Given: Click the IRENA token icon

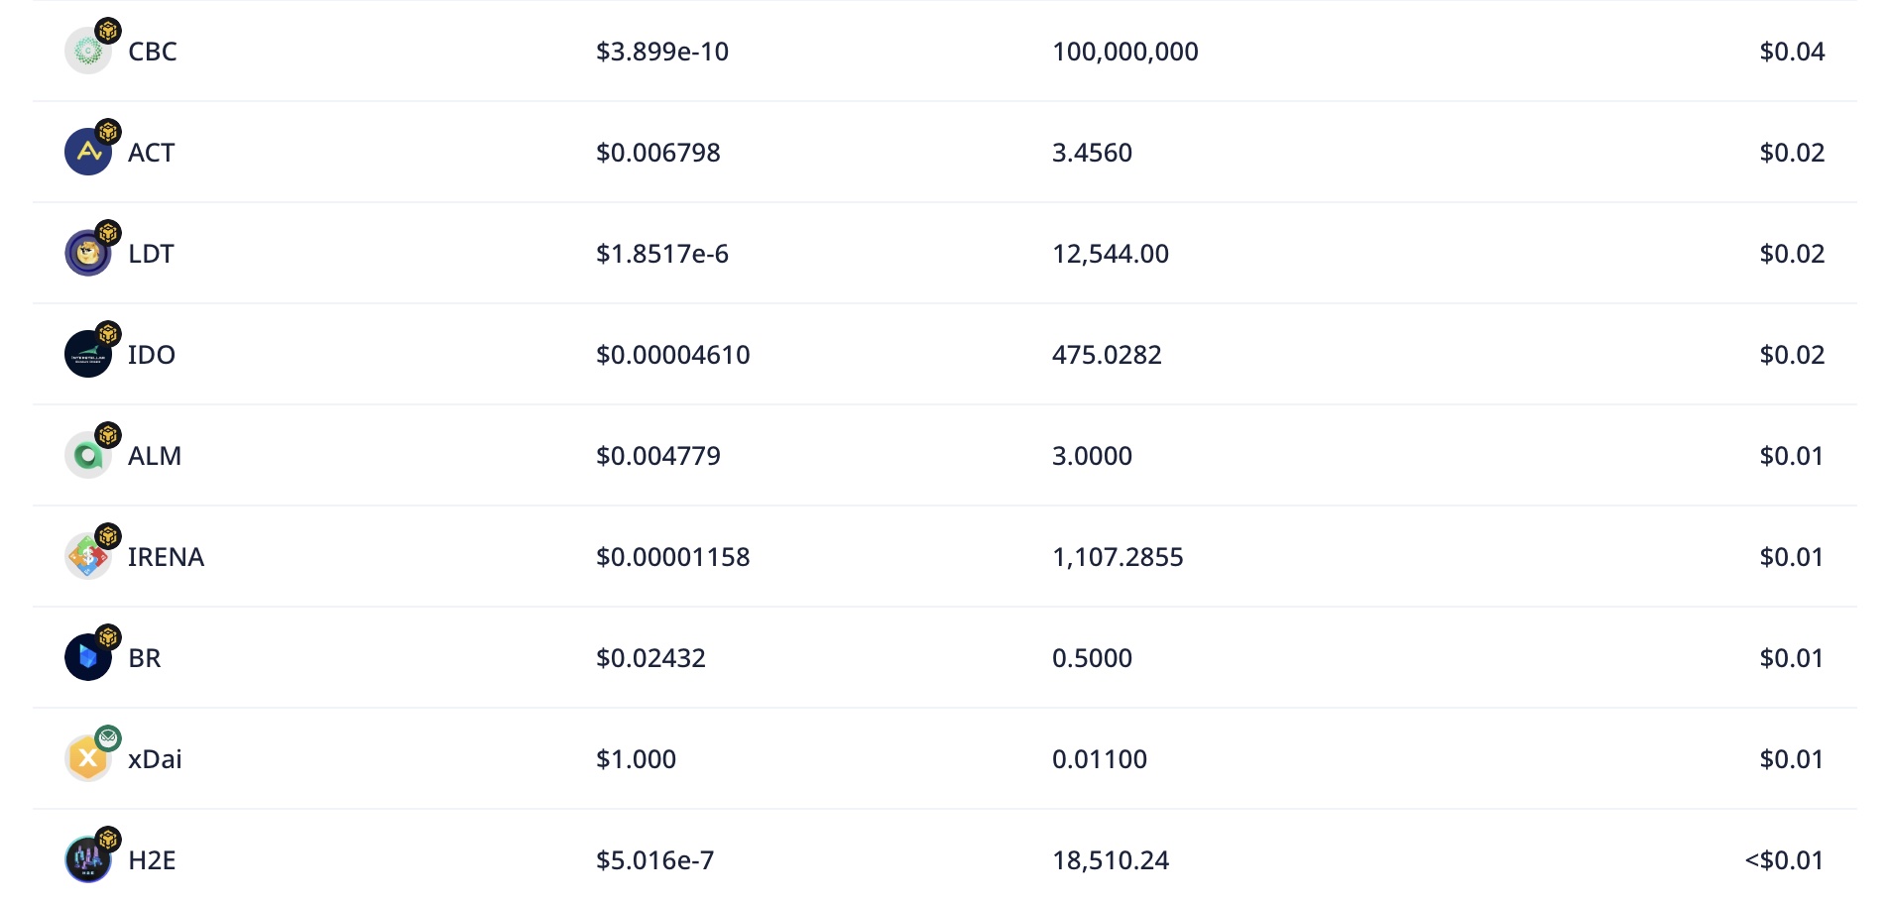Looking at the screenshot, I should (87, 558).
